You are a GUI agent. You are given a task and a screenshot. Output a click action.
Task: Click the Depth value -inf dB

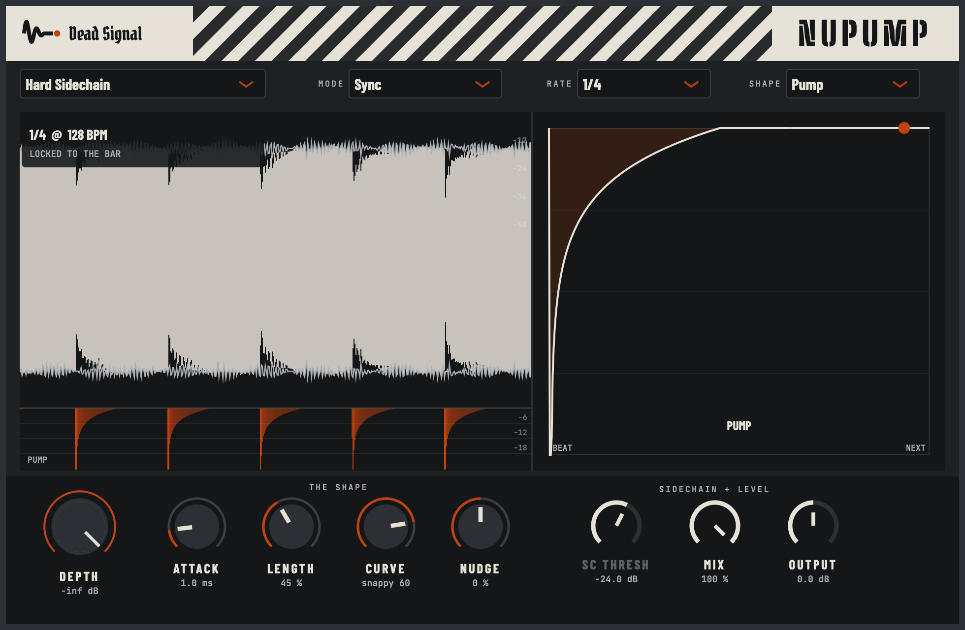tap(80, 591)
